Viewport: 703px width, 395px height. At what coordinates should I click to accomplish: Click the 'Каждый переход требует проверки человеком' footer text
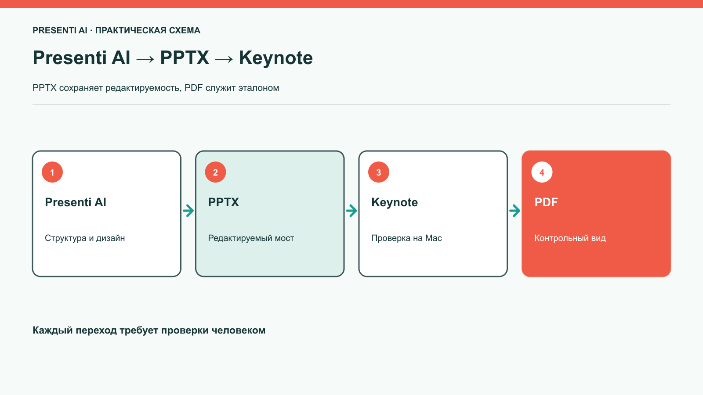tap(149, 330)
